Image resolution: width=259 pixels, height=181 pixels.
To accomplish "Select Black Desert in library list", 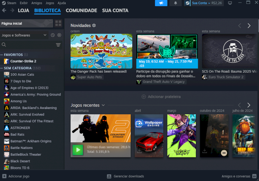I will [x=20, y=161].
